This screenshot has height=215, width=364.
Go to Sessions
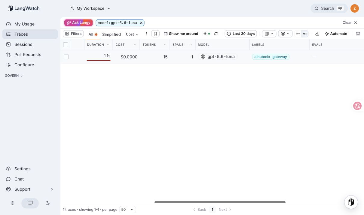tap(30, 44)
